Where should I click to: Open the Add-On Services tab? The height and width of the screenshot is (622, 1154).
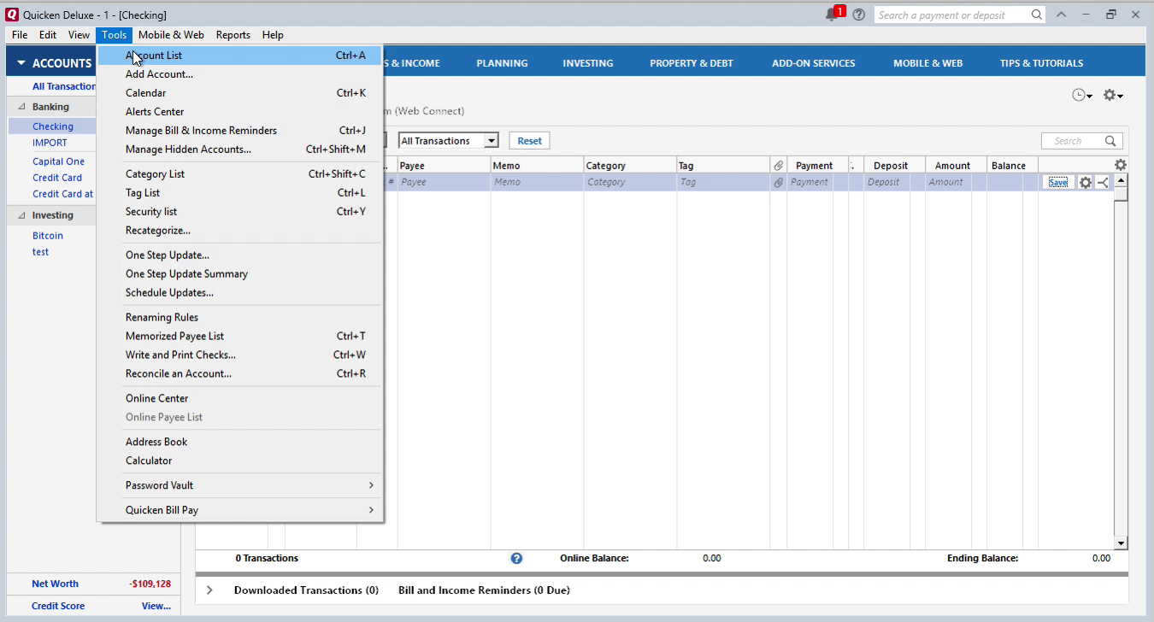[813, 63]
